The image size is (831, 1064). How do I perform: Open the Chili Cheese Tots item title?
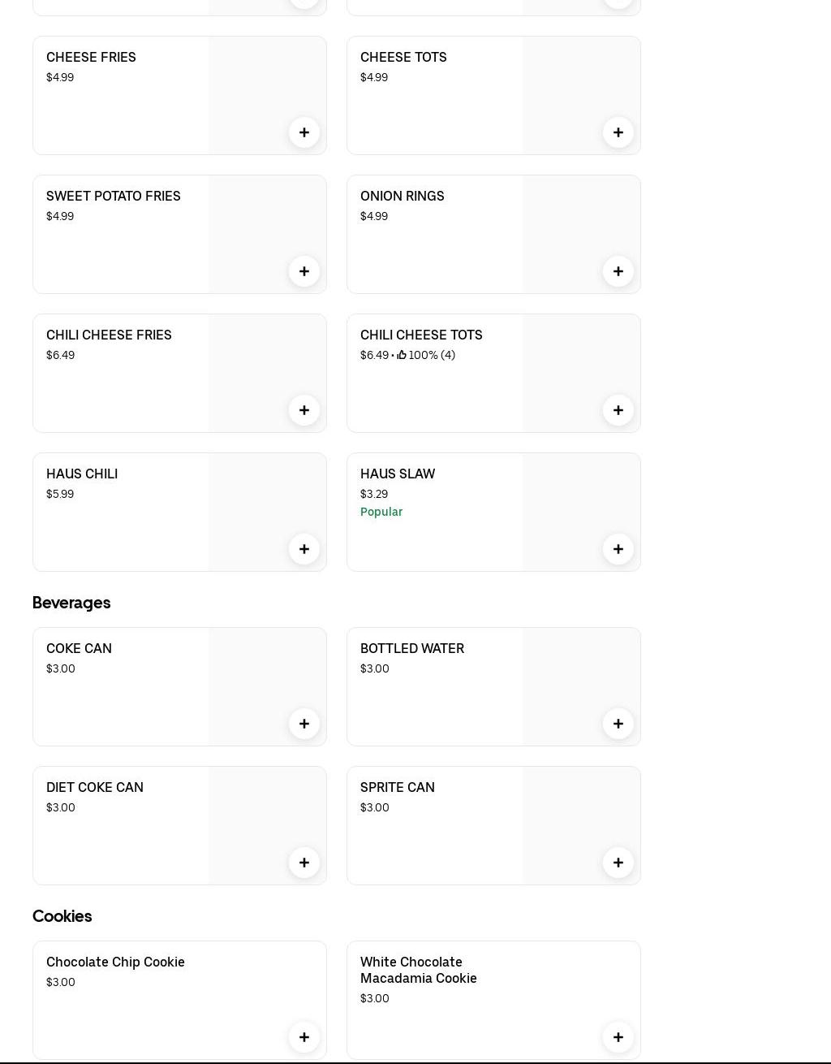coord(421,335)
